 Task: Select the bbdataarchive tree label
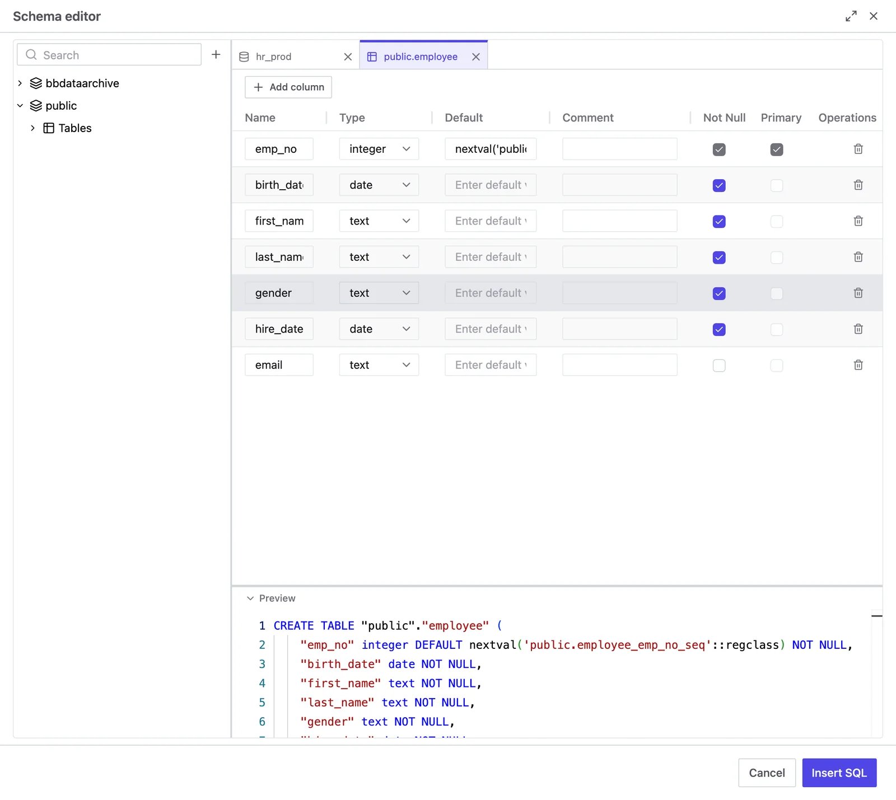[82, 83]
